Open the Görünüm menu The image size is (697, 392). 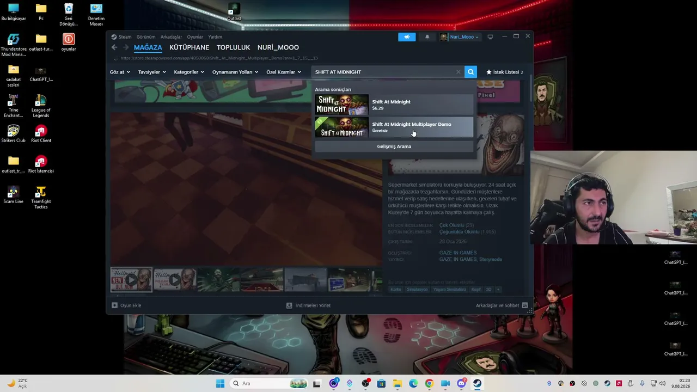(x=146, y=37)
